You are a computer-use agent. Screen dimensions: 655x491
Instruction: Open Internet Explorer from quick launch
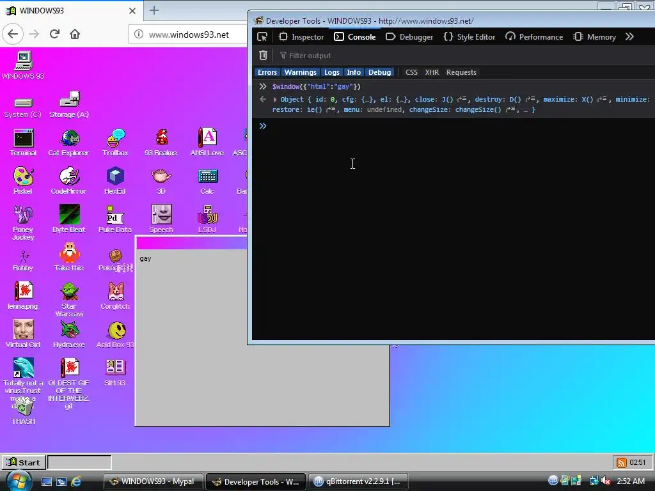click(x=76, y=481)
